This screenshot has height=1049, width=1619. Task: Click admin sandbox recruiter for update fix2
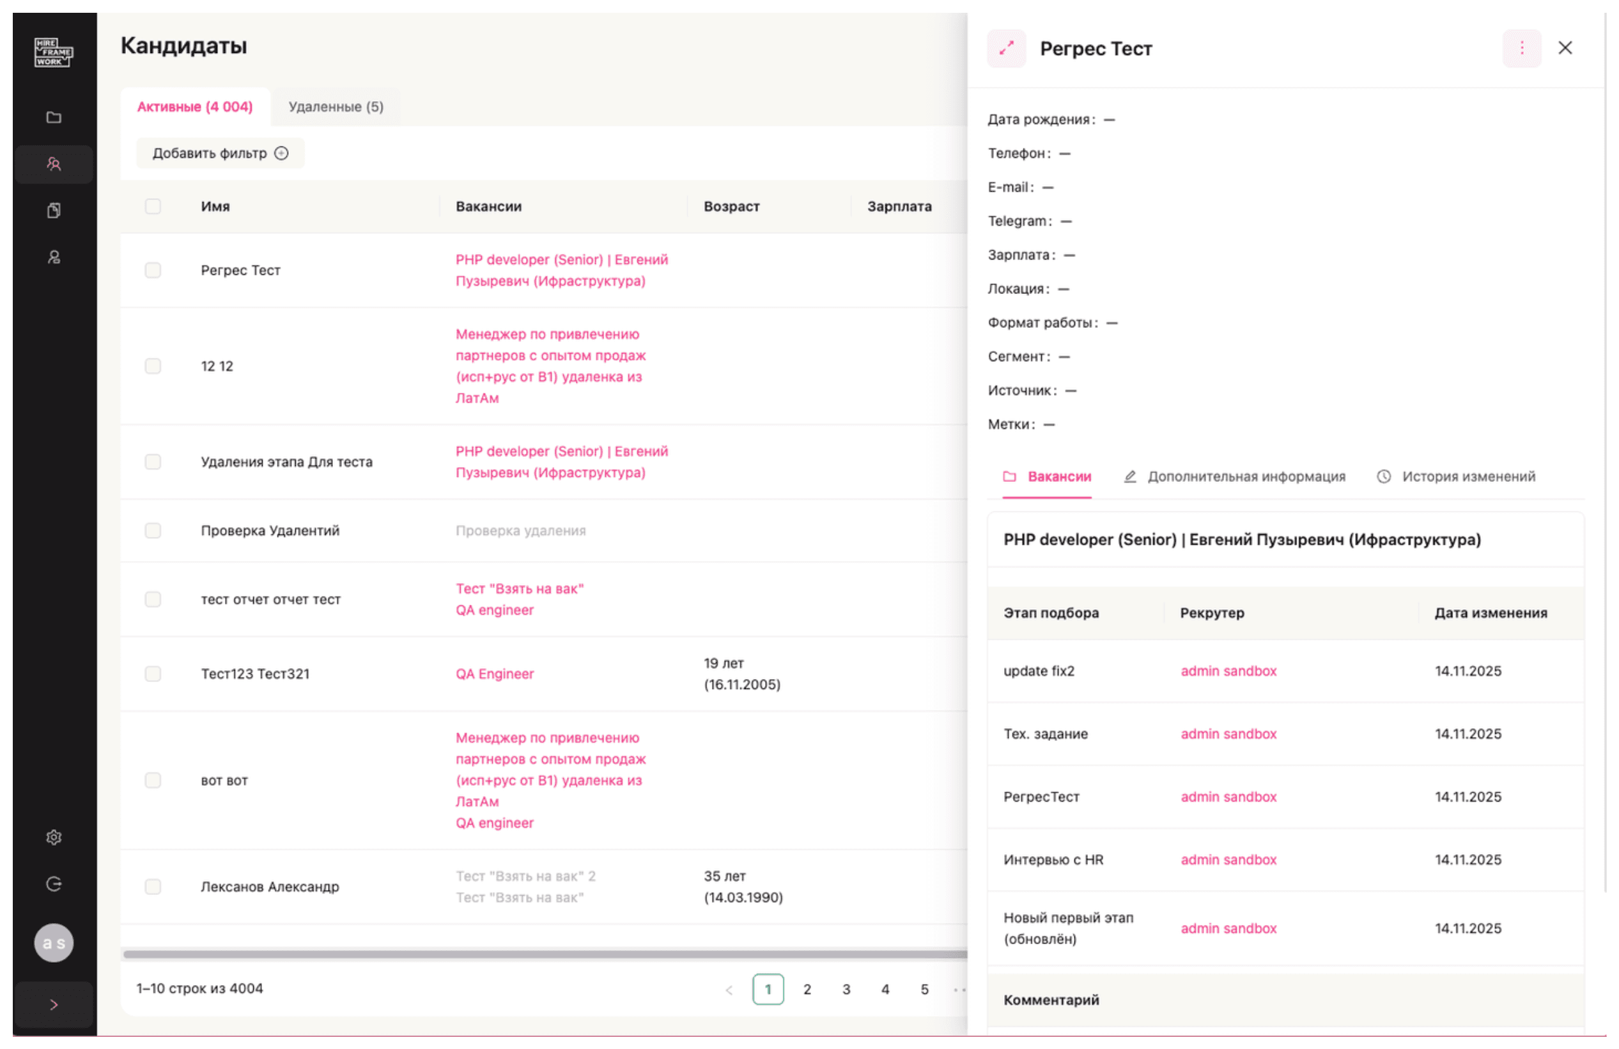click(1230, 672)
